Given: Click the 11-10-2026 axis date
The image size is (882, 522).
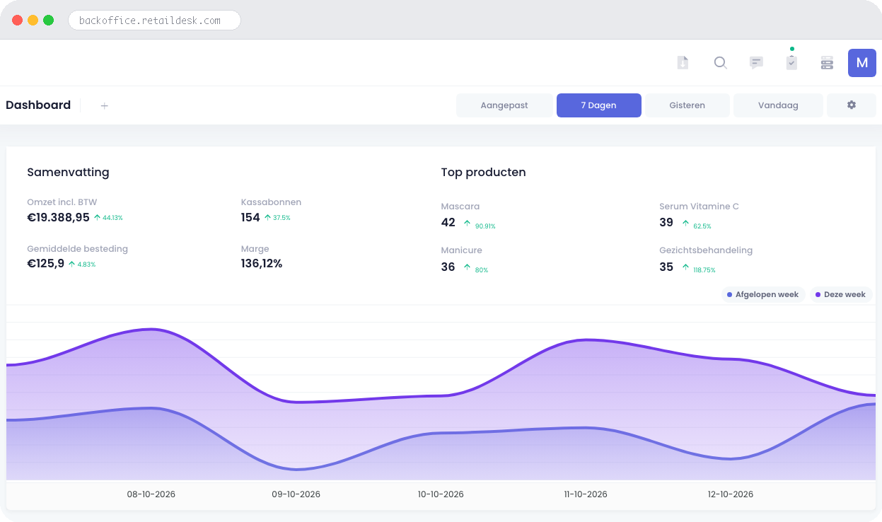Looking at the screenshot, I should 586,494.
